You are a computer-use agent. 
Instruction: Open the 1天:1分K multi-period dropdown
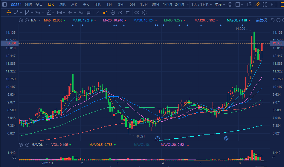pos(202,4)
